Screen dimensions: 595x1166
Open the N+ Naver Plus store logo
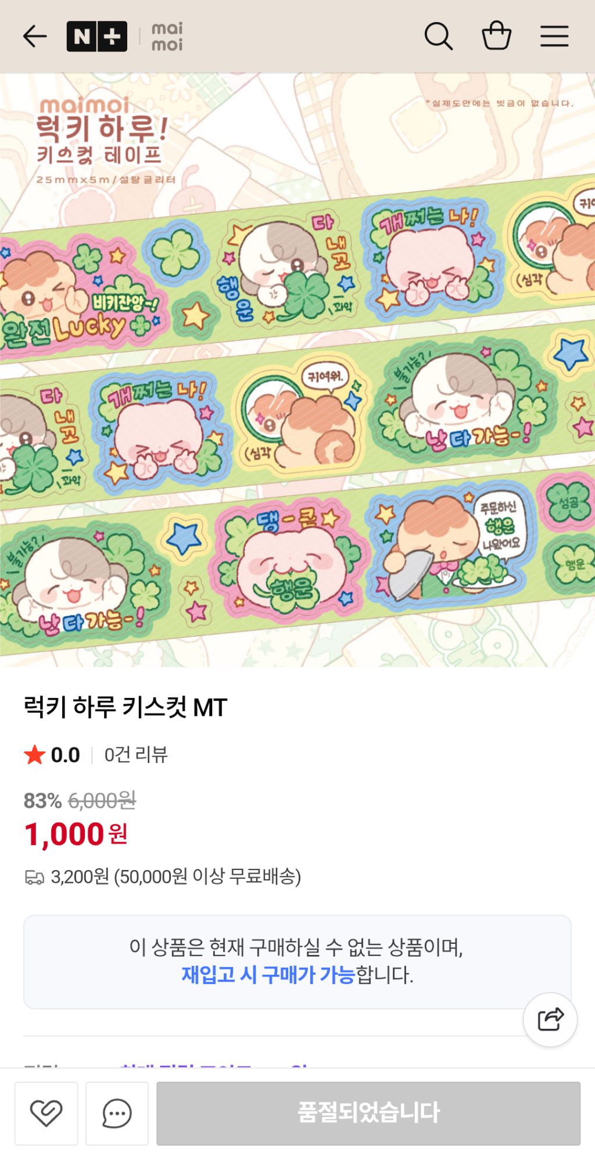[97, 37]
